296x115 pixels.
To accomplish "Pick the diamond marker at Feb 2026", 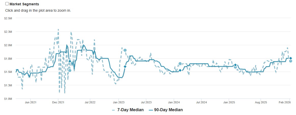I will pos(290,58).
